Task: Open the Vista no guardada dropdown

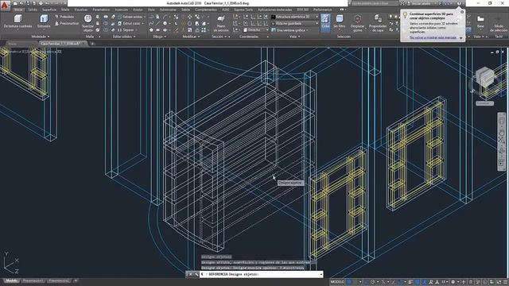Action: point(295,23)
